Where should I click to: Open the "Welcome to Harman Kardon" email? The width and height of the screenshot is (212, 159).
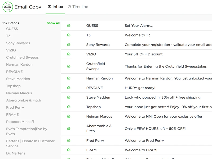(x=168, y=78)
